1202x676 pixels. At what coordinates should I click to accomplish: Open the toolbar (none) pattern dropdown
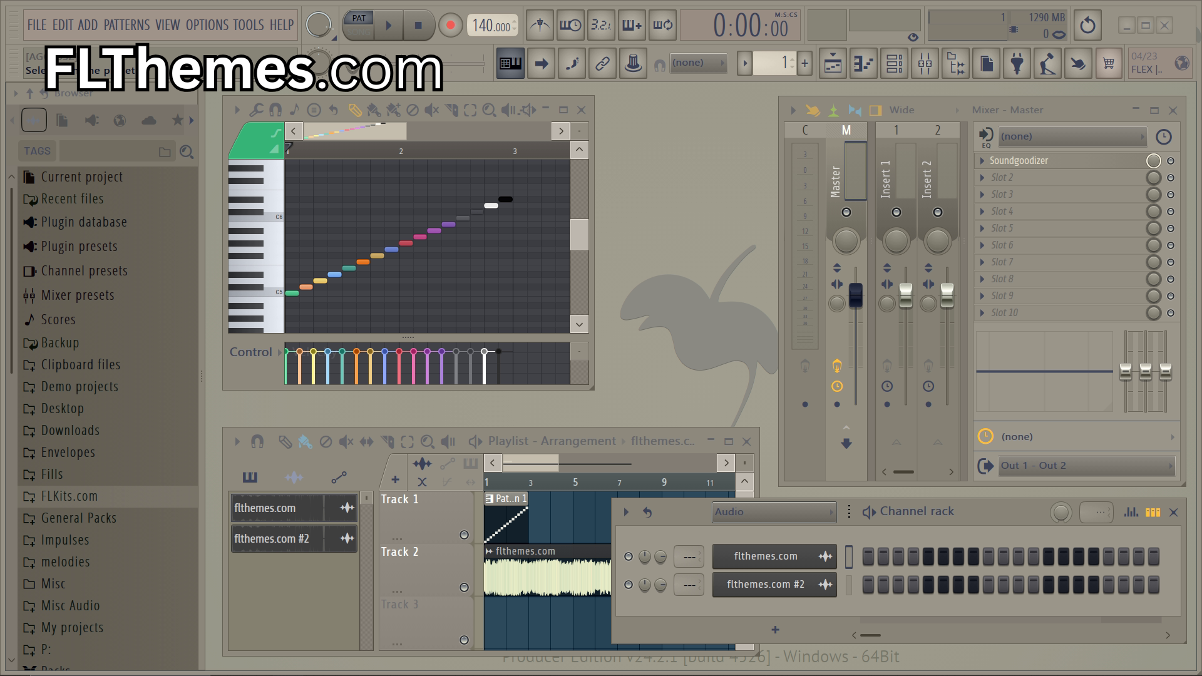698,63
